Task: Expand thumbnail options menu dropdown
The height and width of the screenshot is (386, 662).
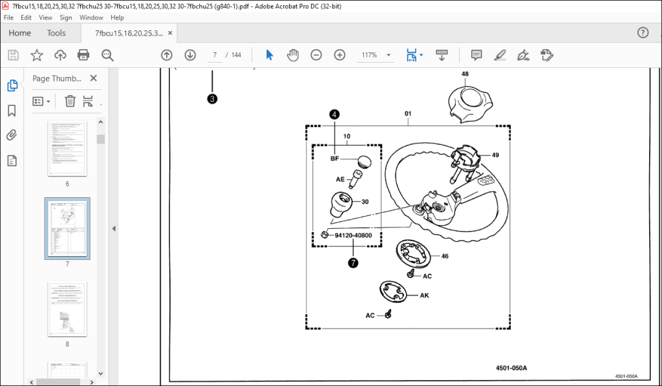Action: click(x=41, y=102)
